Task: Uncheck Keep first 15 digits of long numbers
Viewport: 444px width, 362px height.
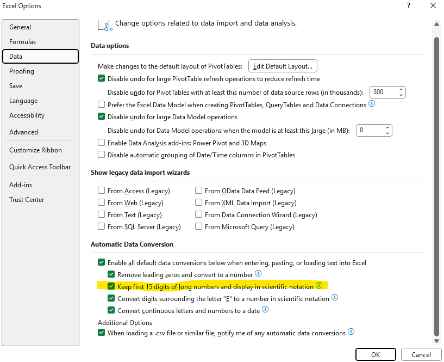Action: pyautogui.click(x=111, y=286)
